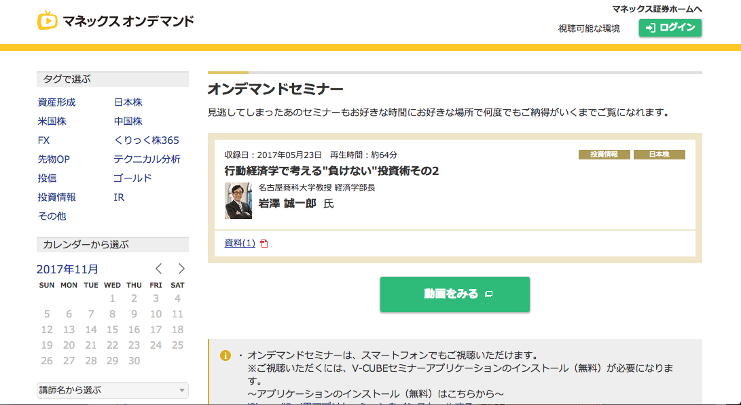Click the speaker photo thumbnail
741x405 pixels.
pos(238,201)
